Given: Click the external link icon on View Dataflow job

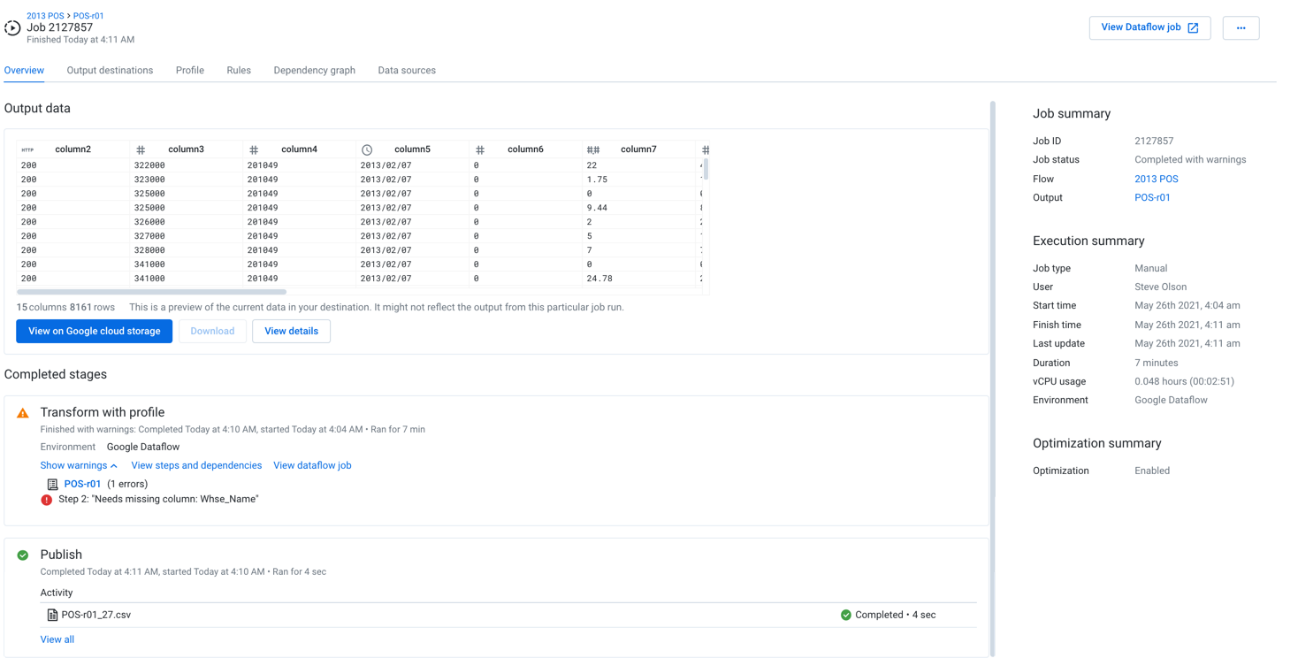Looking at the screenshot, I should 1193,28.
